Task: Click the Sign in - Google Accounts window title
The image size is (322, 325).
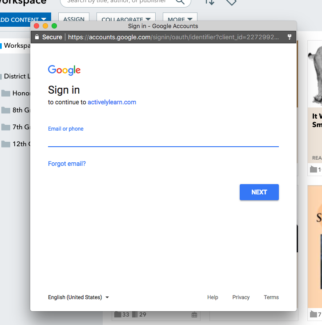Action: tap(163, 26)
